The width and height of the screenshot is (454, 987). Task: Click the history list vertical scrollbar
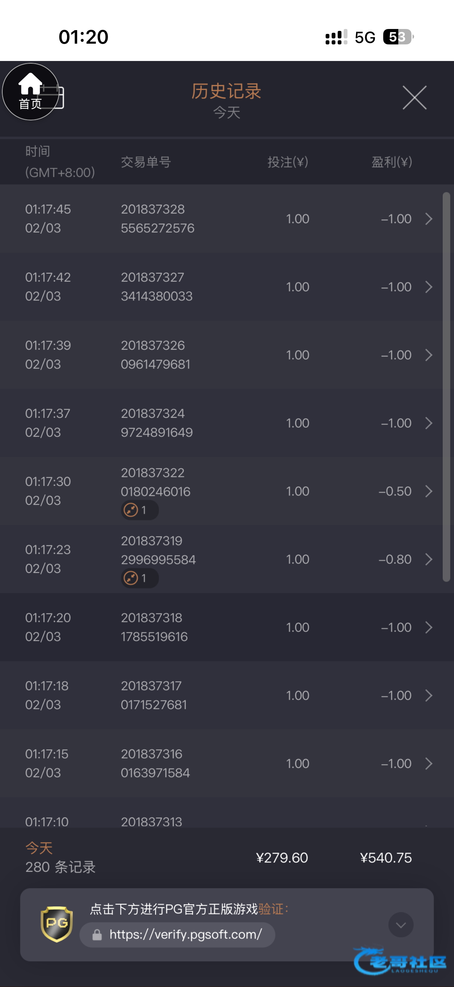coord(446,387)
